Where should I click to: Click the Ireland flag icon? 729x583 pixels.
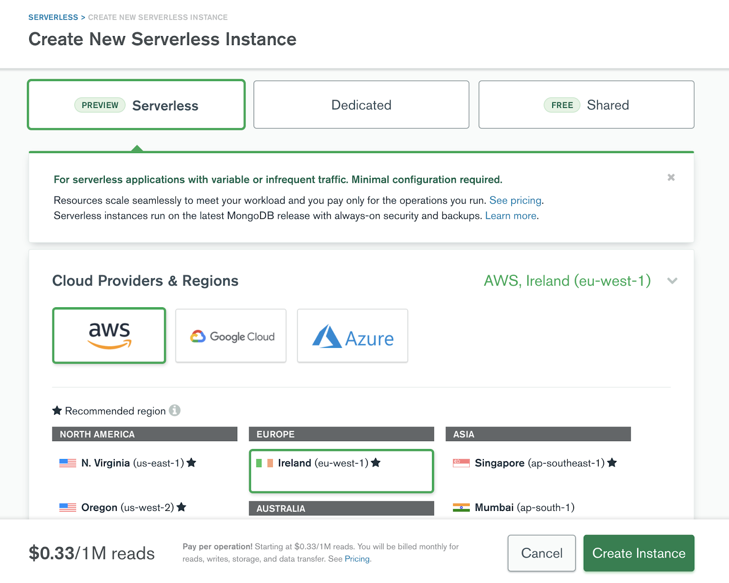tap(264, 462)
